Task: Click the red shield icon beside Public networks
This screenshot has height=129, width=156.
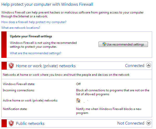Action: pos(11,123)
